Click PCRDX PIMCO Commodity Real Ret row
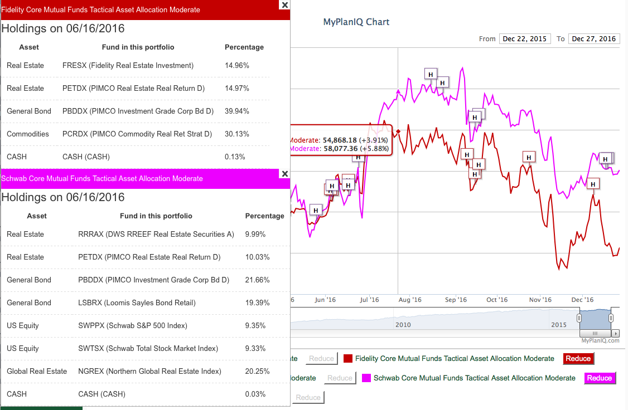The height and width of the screenshot is (410, 628). [x=136, y=134]
